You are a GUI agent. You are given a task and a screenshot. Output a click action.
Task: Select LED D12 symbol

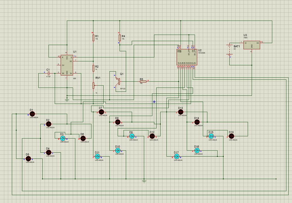[152, 136]
